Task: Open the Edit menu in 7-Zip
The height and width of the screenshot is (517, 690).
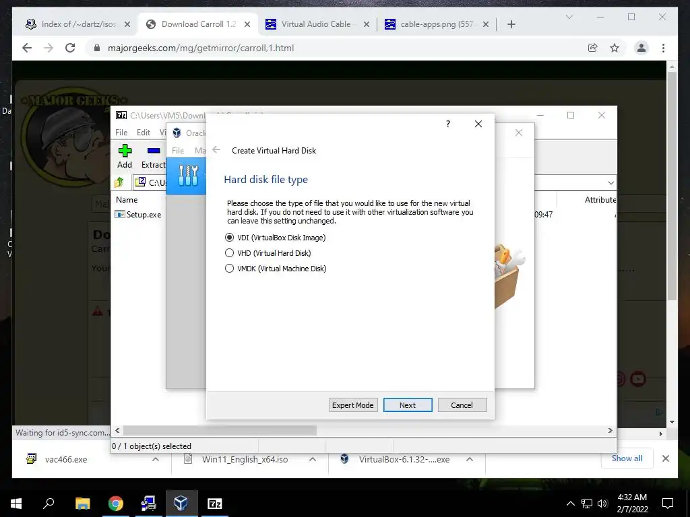Action: [144, 133]
